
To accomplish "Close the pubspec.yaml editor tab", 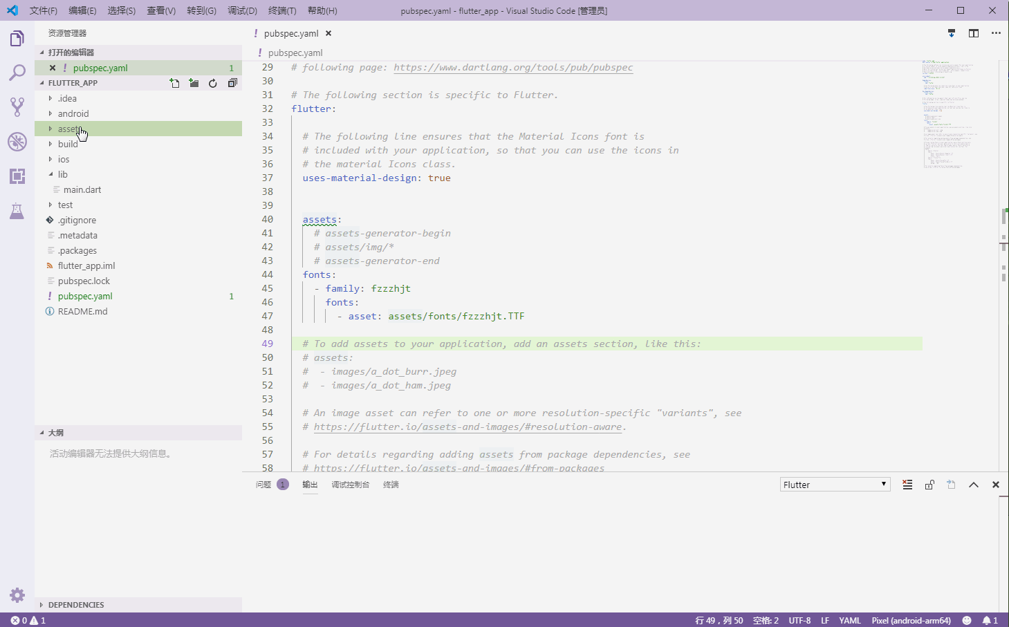I will pyautogui.click(x=328, y=33).
